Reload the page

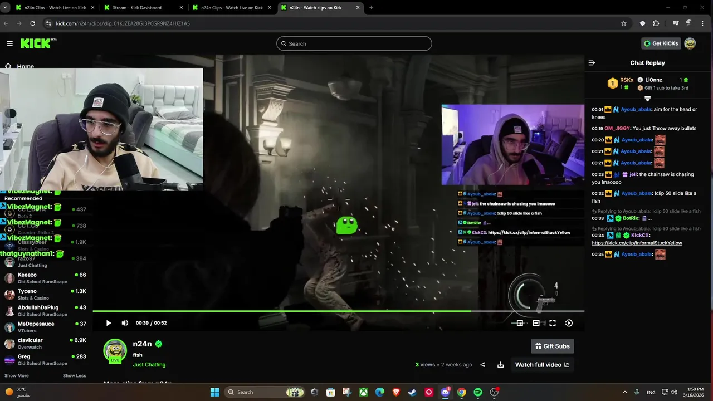point(32,23)
